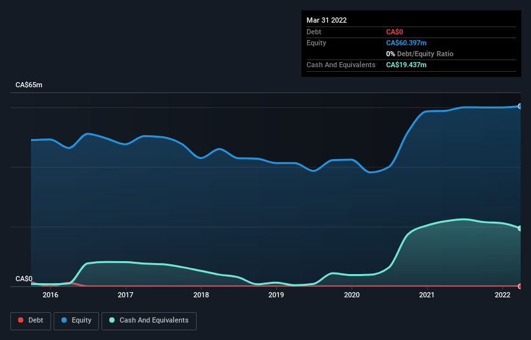The width and height of the screenshot is (531, 340).
Task: Click the CA$19.437m cash value
Action: coord(406,65)
